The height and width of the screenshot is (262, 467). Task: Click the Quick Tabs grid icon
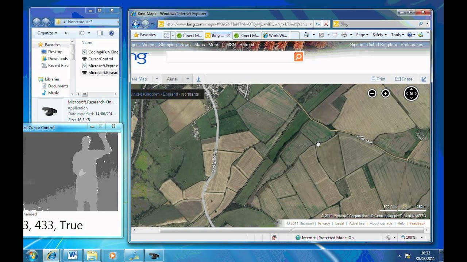[166, 35]
